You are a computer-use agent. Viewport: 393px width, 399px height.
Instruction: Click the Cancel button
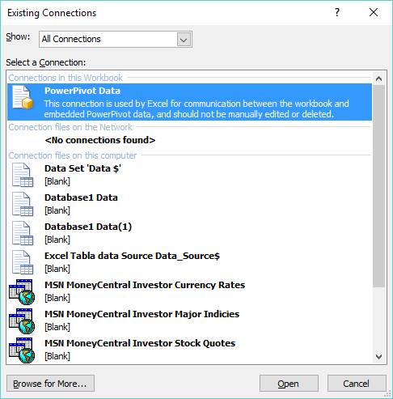pyautogui.click(x=357, y=384)
